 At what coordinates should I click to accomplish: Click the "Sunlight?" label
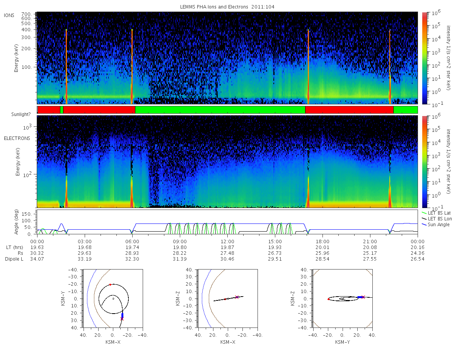[x=20, y=114]
